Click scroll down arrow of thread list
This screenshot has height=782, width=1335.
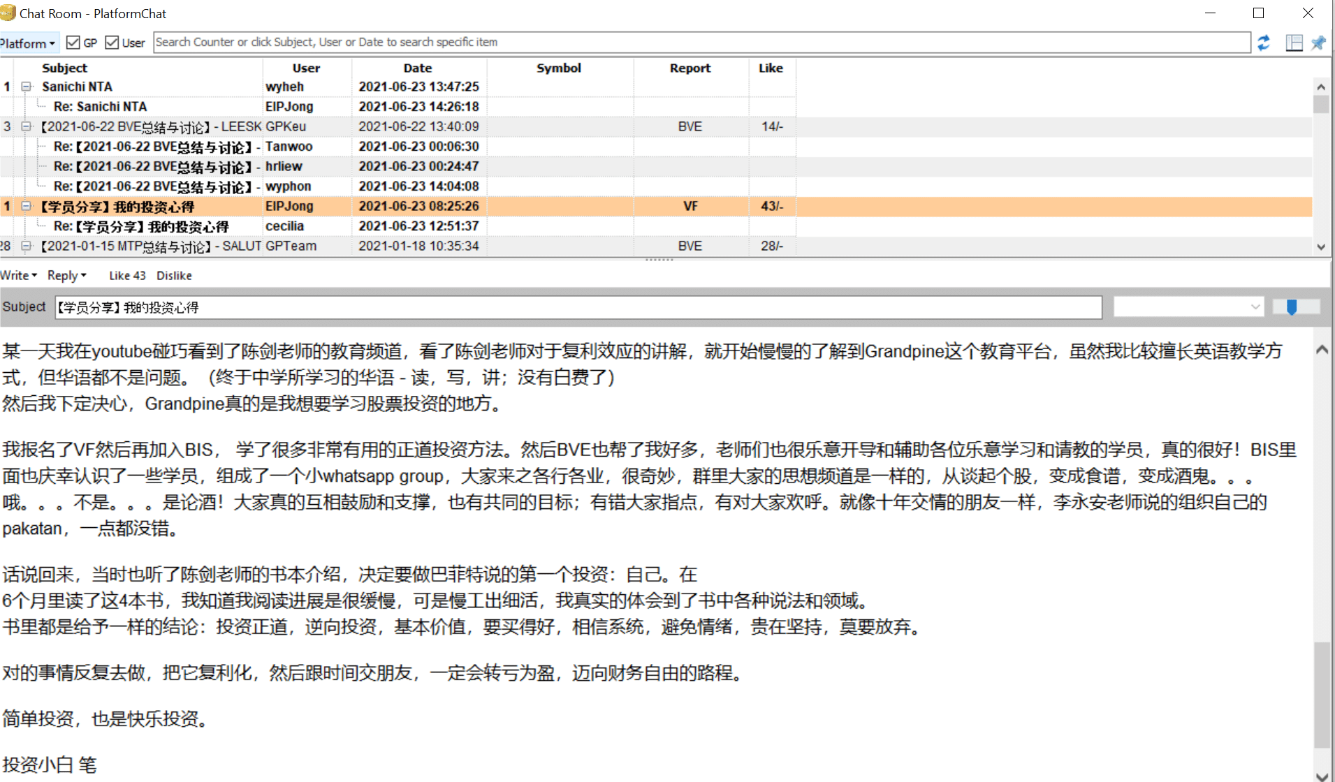pyautogui.click(x=1320, y=246)
